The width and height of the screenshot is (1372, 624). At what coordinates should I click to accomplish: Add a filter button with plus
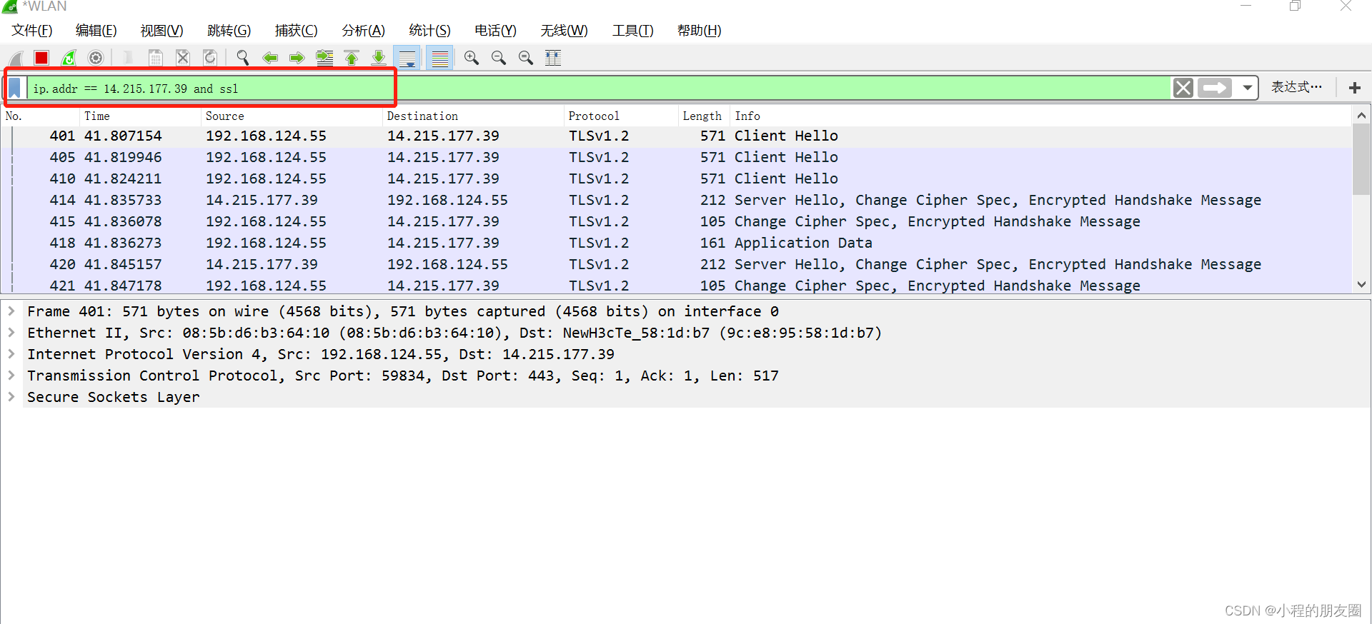point(1354,88)
